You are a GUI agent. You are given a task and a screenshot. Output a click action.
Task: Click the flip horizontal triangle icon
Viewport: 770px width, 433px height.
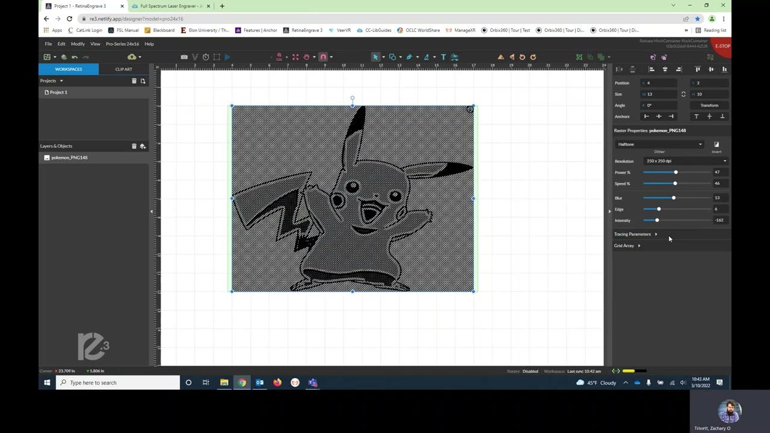click(500, 57)
